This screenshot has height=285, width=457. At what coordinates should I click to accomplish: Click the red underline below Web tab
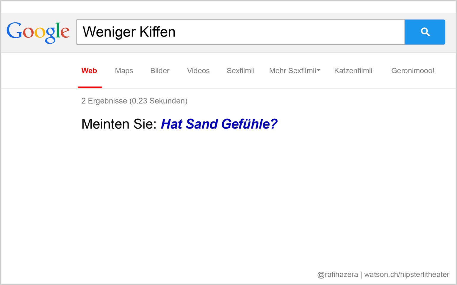(90, 87)
